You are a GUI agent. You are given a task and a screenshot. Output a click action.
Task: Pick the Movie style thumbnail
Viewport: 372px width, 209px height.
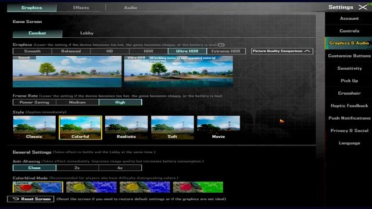pyautogui.click(x=219, y=128)
